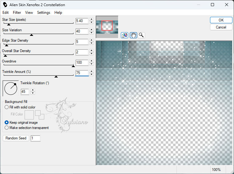Close the Xenofex Constellation window
Viewport: 234px width, 174px height.
click(x=227, y=5)
